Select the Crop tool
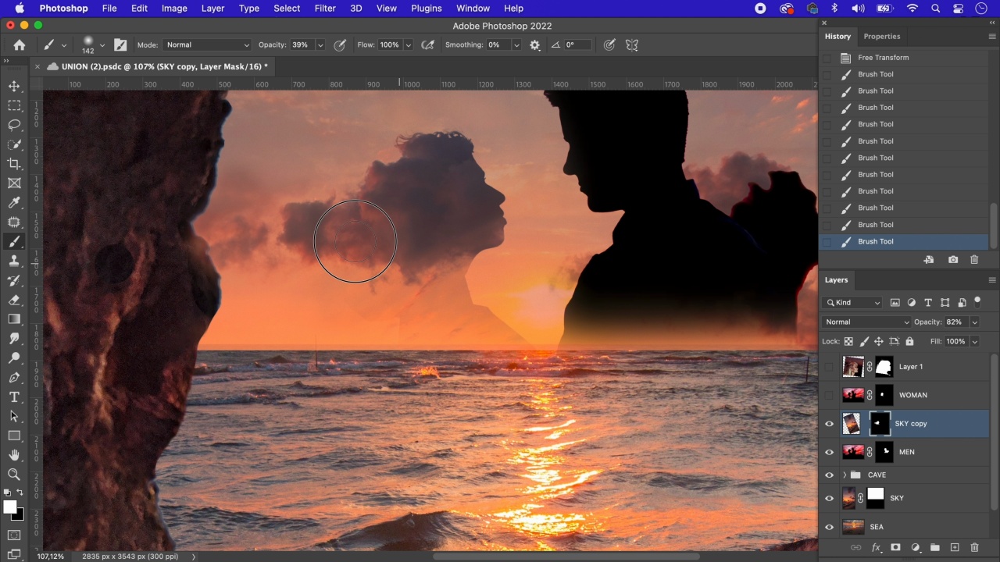 click(x=14, y=164)
